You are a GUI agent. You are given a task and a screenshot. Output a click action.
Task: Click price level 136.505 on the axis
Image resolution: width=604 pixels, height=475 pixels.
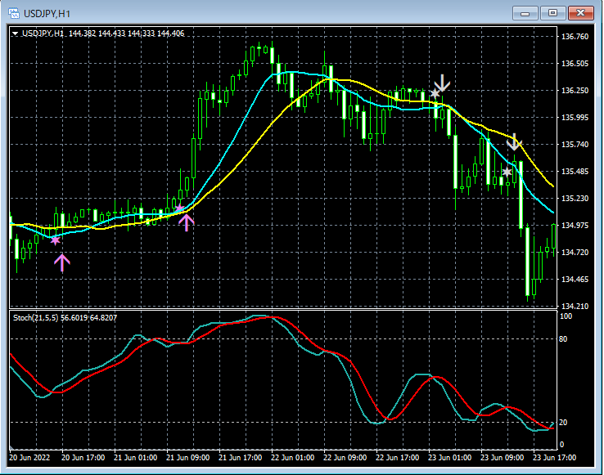[x=575, y=64]
